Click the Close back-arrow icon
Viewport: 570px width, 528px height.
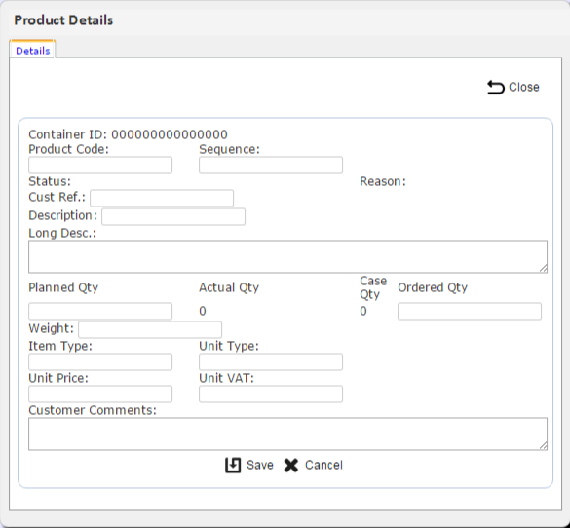(496, 88)
